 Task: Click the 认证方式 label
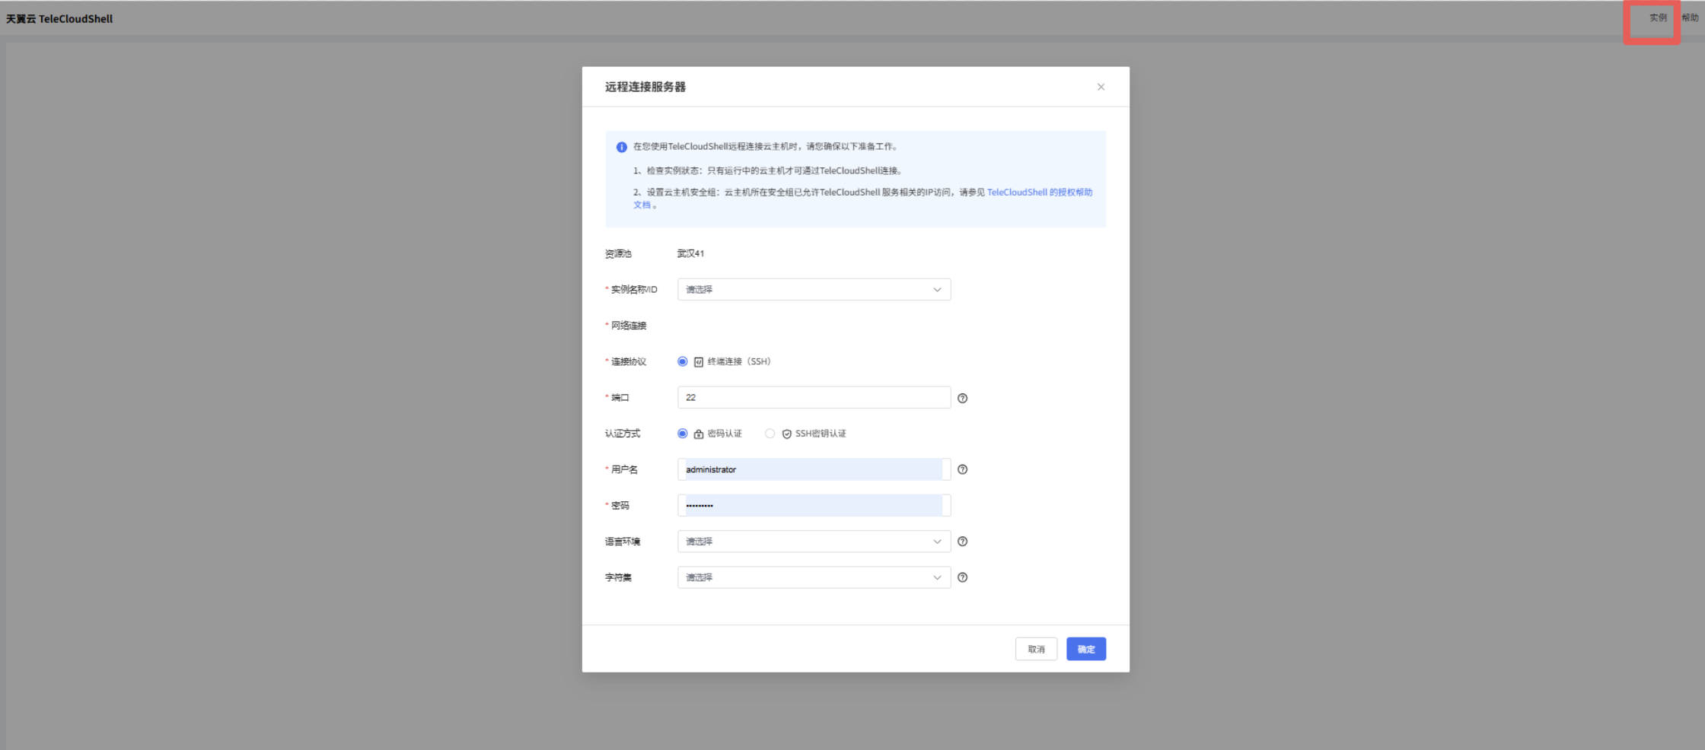[623, 434]
